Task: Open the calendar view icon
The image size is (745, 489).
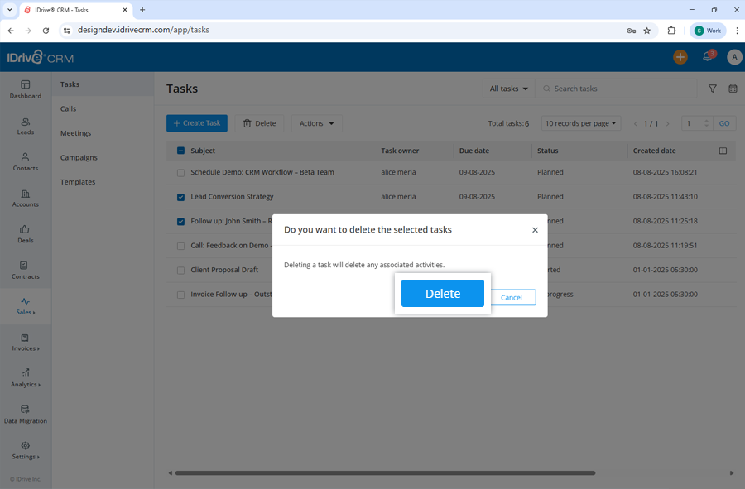Action: 732,88
